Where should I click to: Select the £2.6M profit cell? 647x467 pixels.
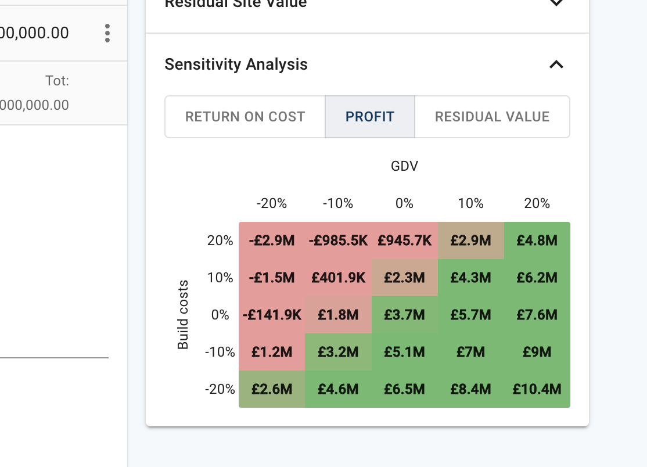tap(272, 389)
